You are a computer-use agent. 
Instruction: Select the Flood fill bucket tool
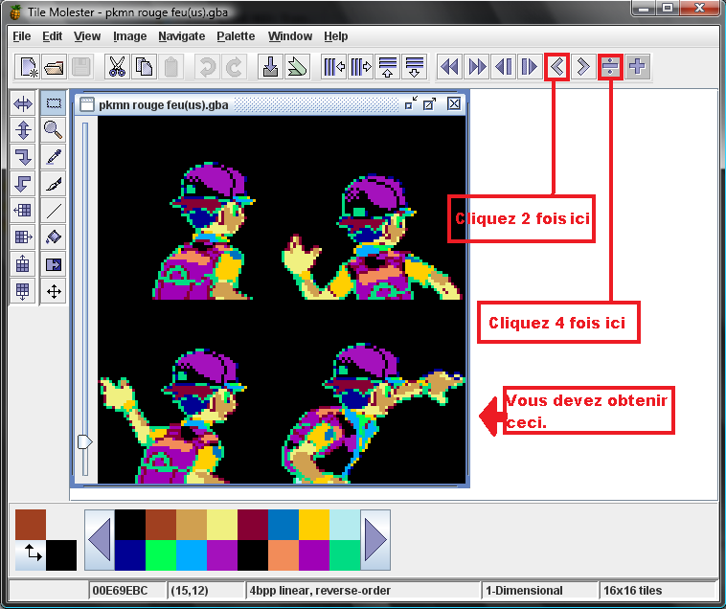pos(54,237)
